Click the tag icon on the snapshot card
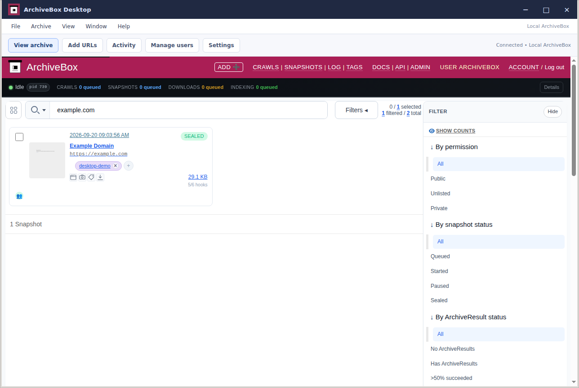 [x=91, y=177]
